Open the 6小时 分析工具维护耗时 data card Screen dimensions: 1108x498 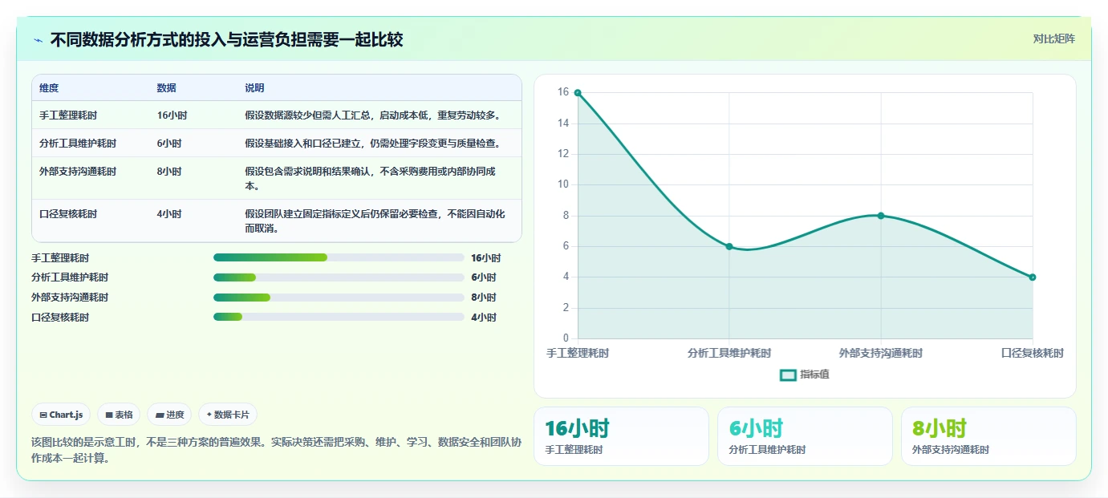click(x=805, y=436)
